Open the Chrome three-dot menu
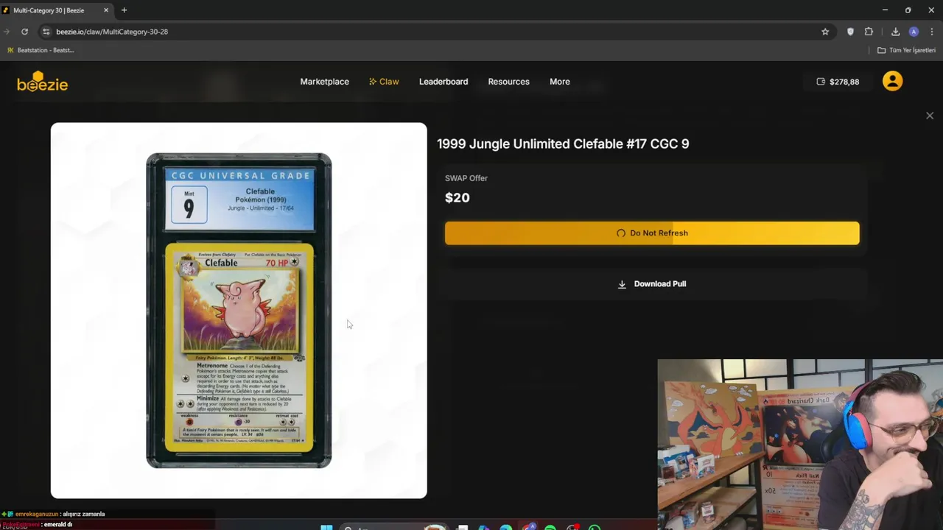The width and height of the screenshot is (943, 530). click(x=932, y=32)
